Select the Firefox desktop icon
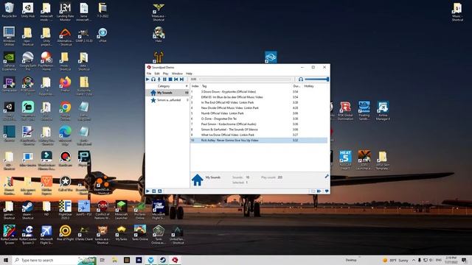The image size is (472, 265). (65, 84)
